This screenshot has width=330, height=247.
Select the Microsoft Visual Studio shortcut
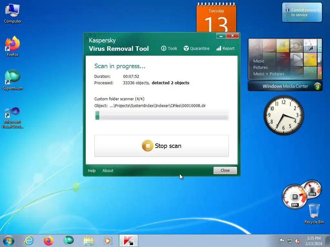pos(13,118)
